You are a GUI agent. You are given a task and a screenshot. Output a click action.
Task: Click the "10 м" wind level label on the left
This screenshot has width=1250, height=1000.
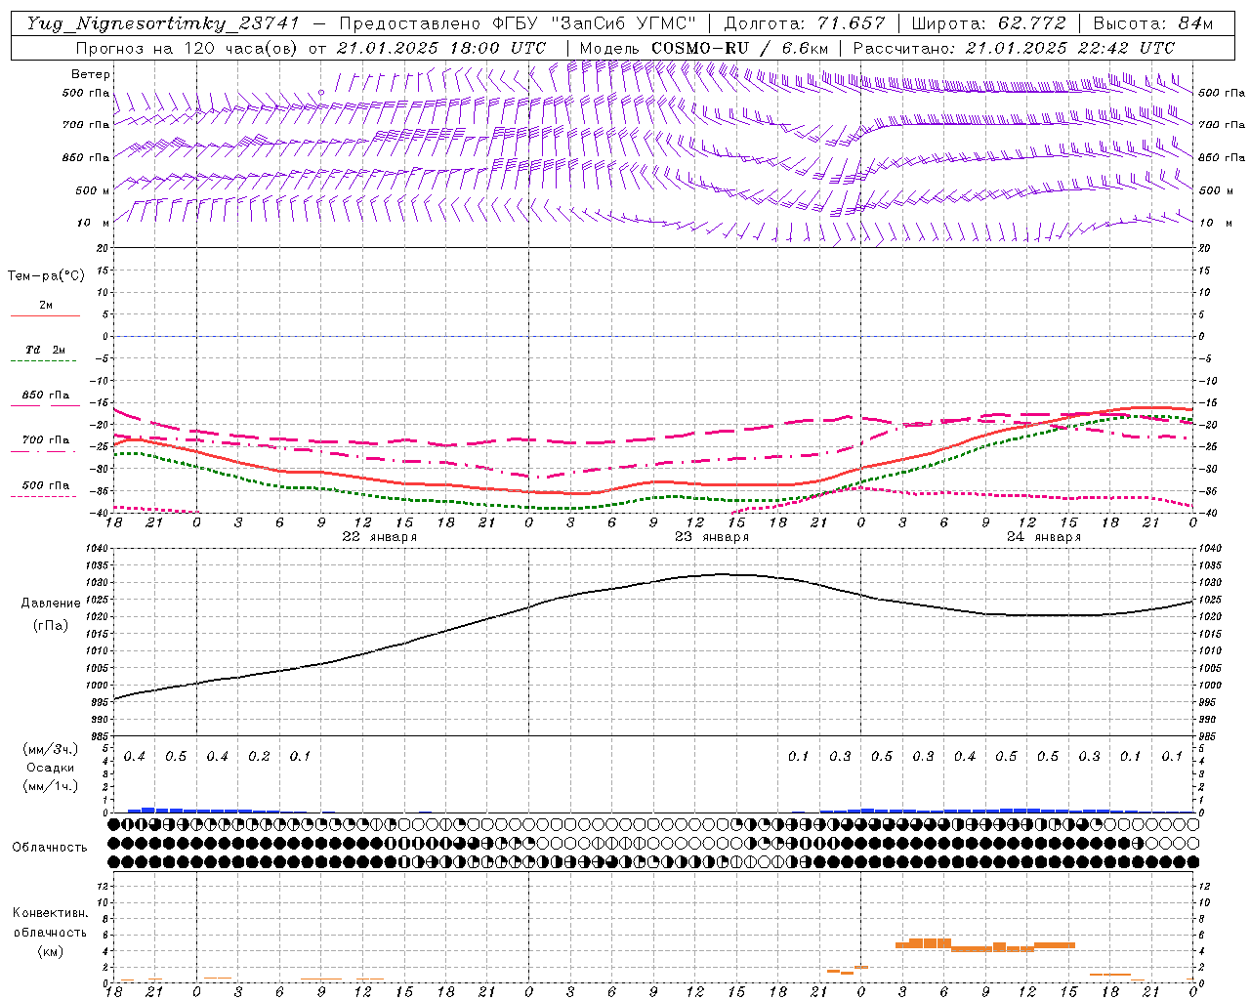[x=94, y=223]
